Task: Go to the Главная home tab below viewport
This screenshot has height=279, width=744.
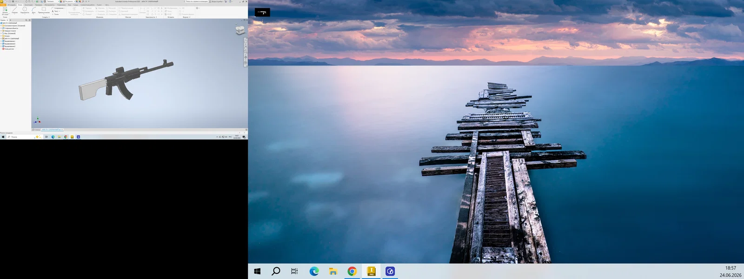Action: pyautogui.click(x=37, y=129)
